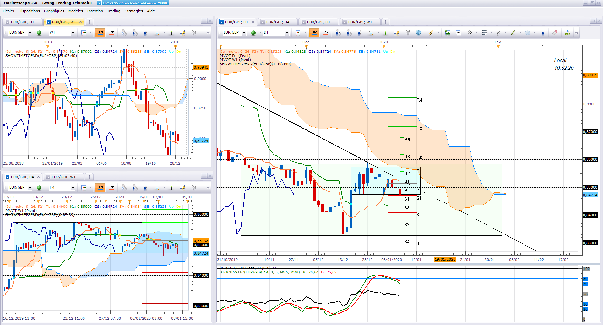
Task: Click the picture insert icon in D1 toolbar
Action: 448,33
